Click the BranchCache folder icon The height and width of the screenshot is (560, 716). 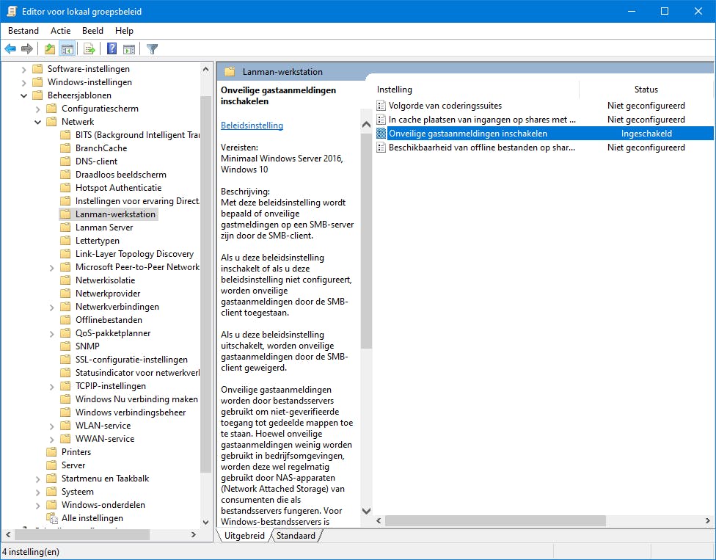pos(66,148)
